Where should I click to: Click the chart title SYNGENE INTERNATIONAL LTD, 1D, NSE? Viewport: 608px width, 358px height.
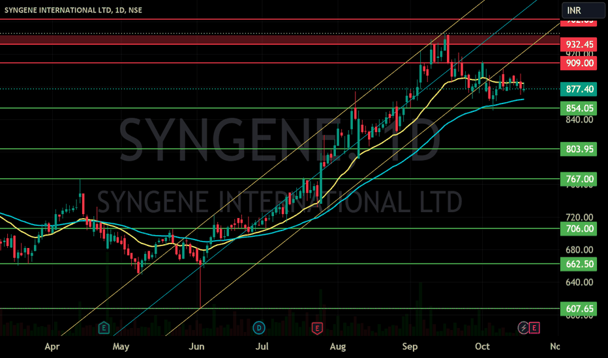pos(73,10)
